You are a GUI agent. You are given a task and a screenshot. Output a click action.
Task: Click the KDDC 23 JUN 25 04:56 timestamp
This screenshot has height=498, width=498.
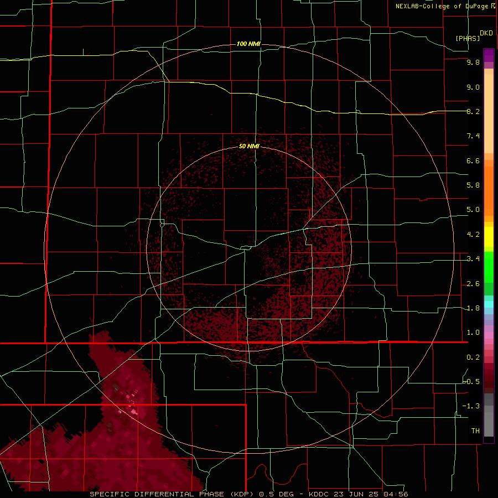(358, 494)
